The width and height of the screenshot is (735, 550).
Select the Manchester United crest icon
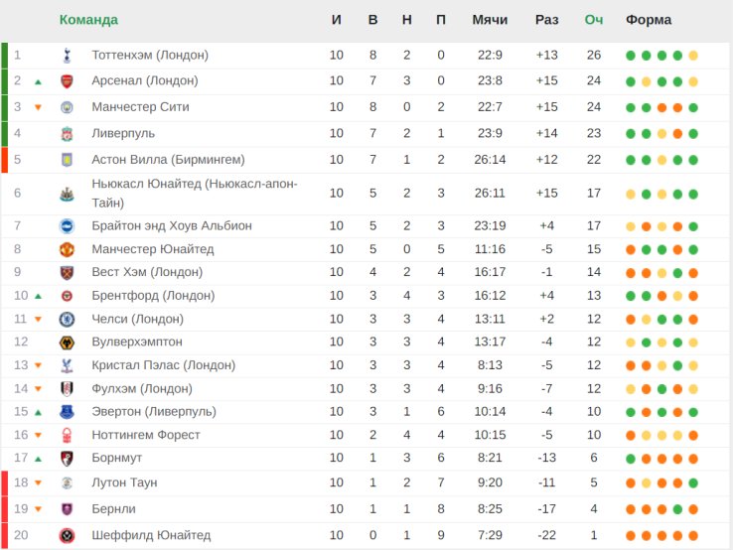coord(67,250)
